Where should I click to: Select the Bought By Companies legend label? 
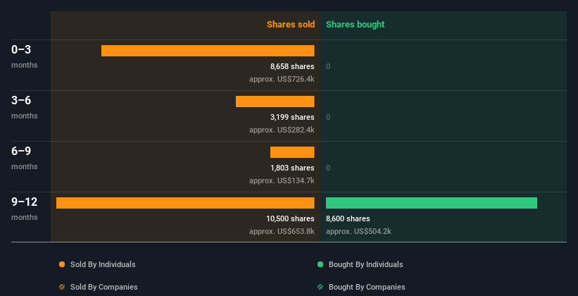(367, 287)
